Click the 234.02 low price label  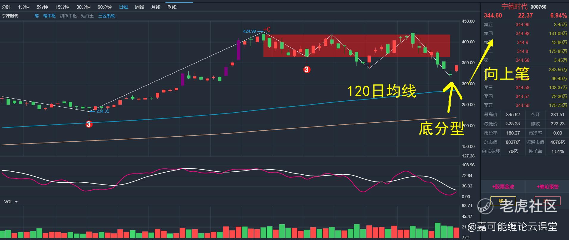click(x=103, y=111)
